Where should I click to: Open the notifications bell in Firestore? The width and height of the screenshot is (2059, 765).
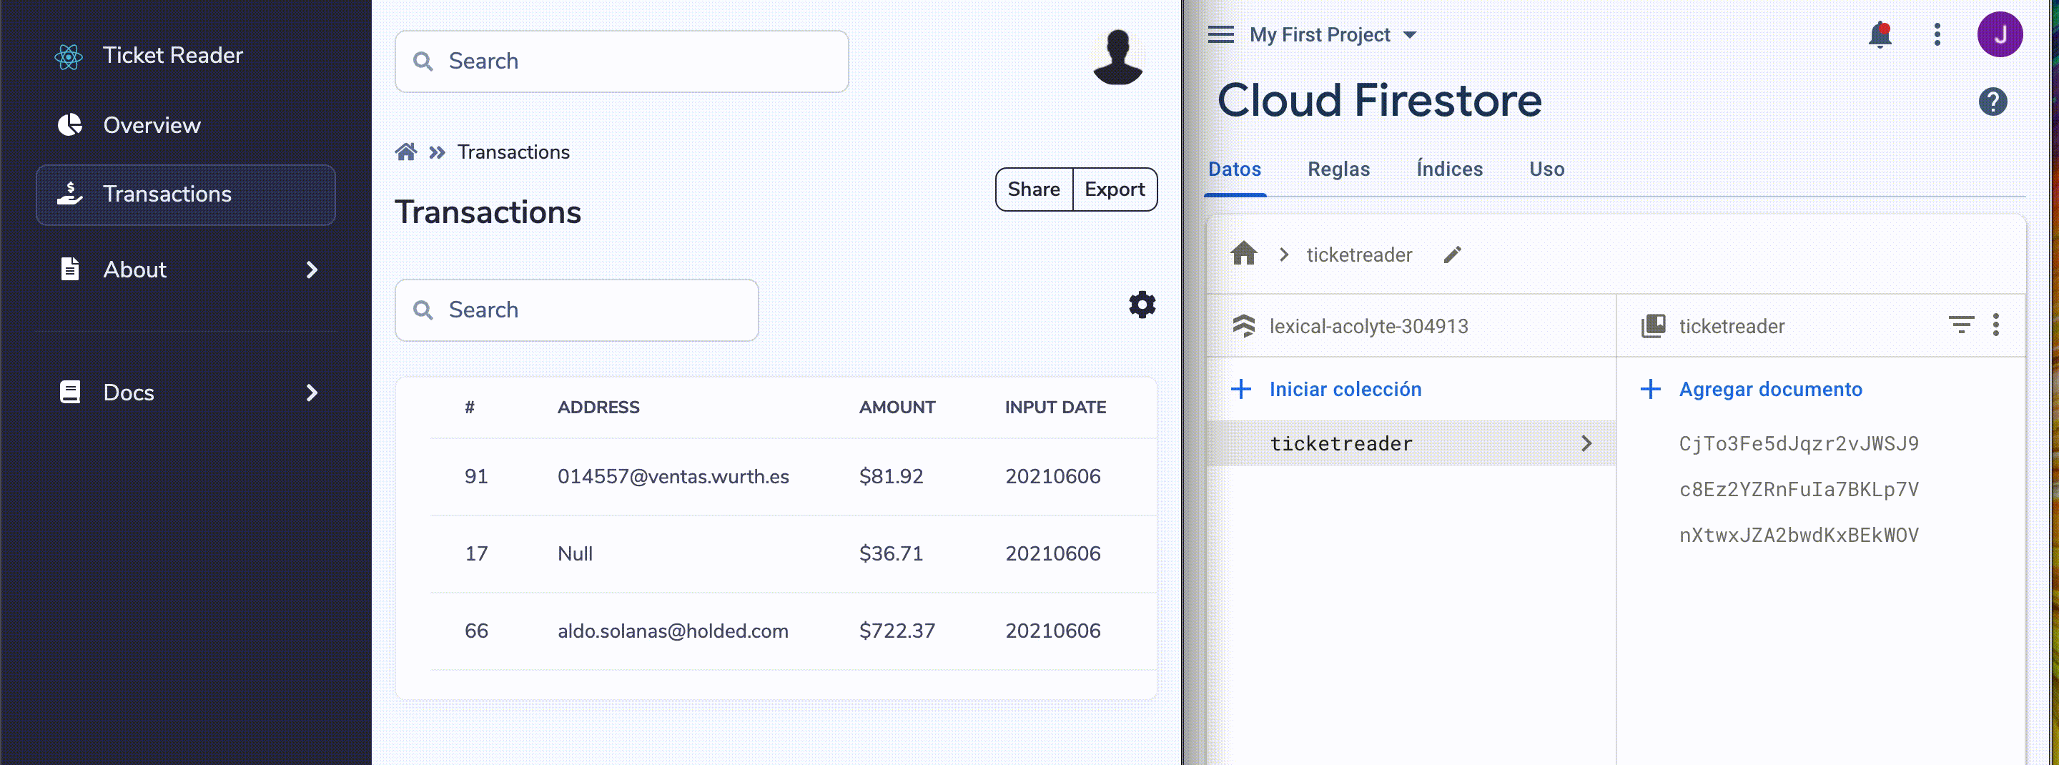point(1879,35)
